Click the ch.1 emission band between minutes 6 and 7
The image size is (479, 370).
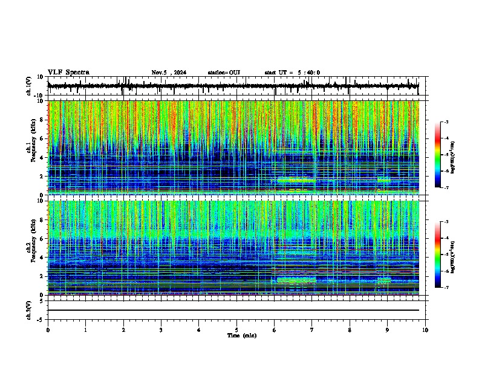coord(296,180)
